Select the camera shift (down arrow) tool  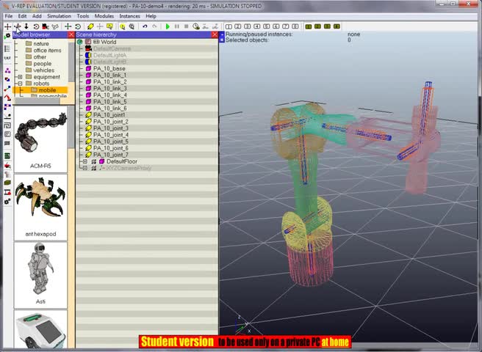pyautogui.click(x=26, y=26)
